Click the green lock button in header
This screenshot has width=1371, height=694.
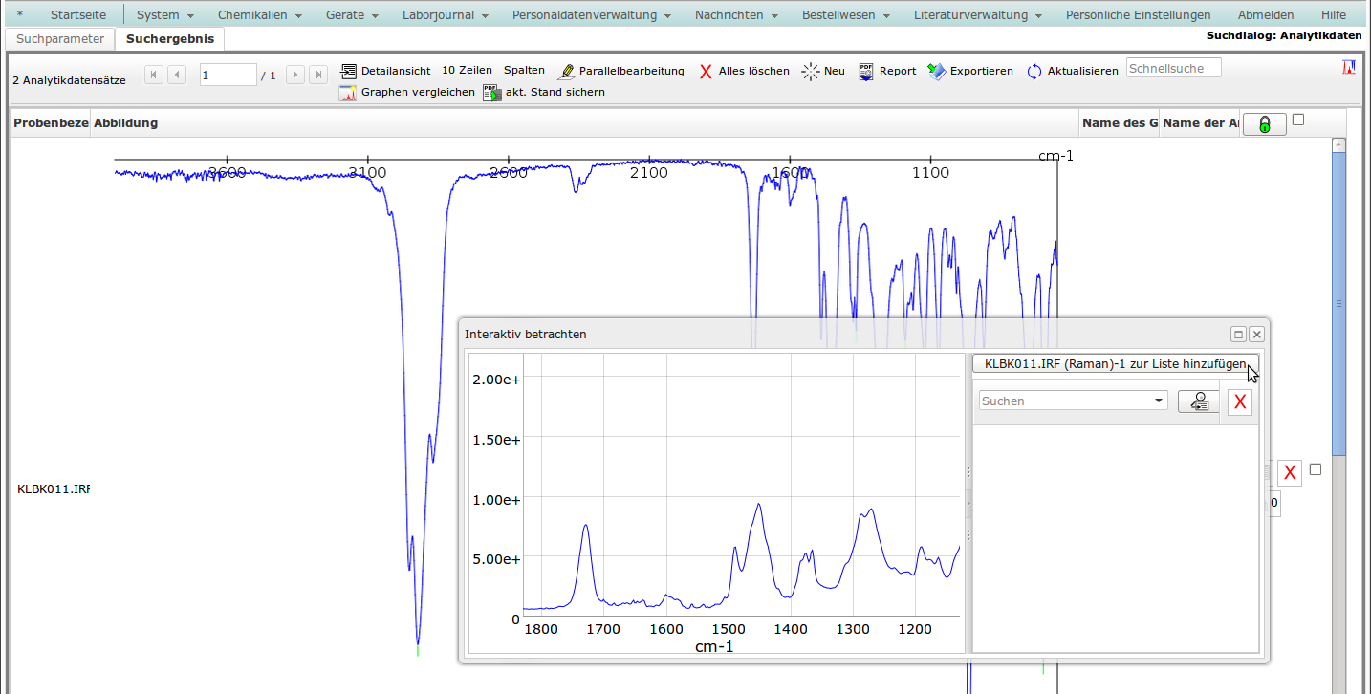click(x=1264, y=124)
